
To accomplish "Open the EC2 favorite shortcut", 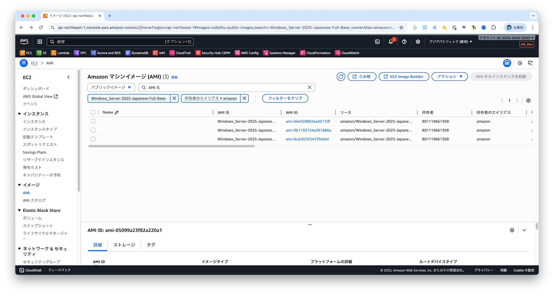I will tap(26, 53).
